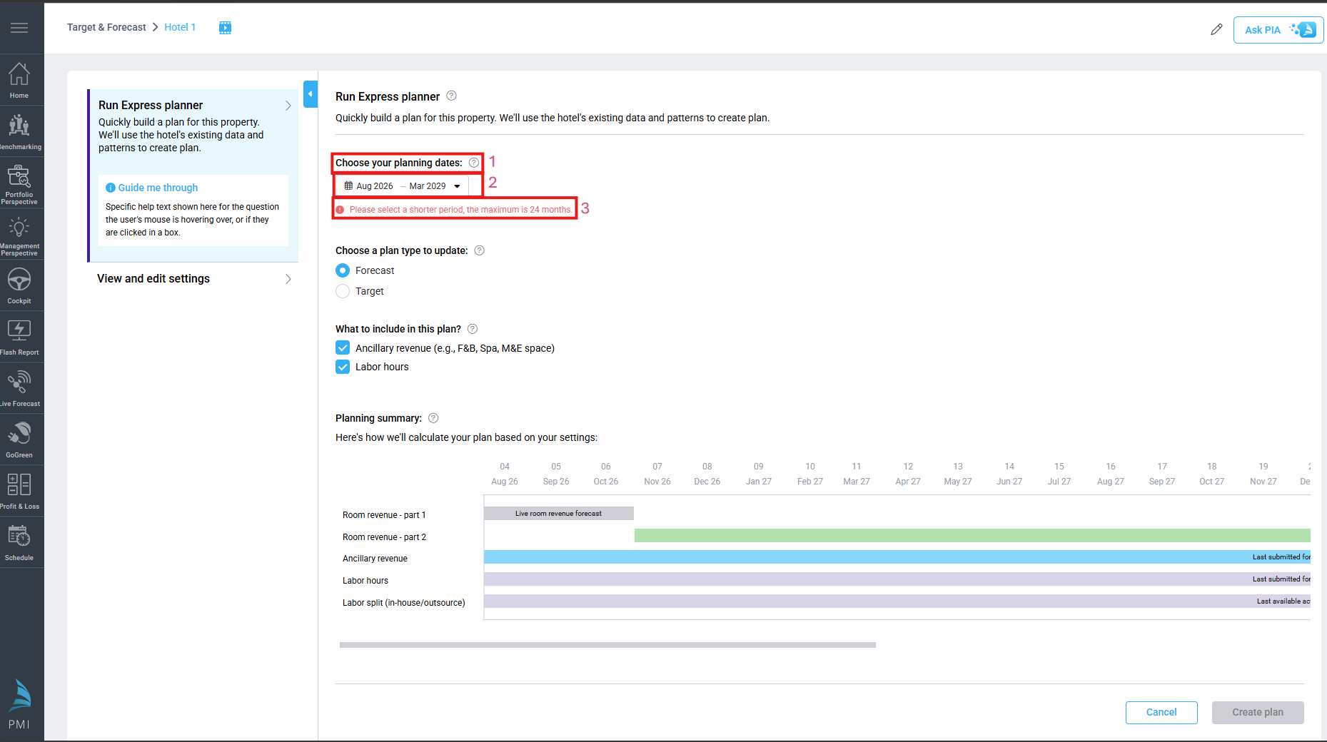This screenshot has height=742, width=1327.
Task: Click Hotel 1 in breadcrumb
Action: pos(180,27)
